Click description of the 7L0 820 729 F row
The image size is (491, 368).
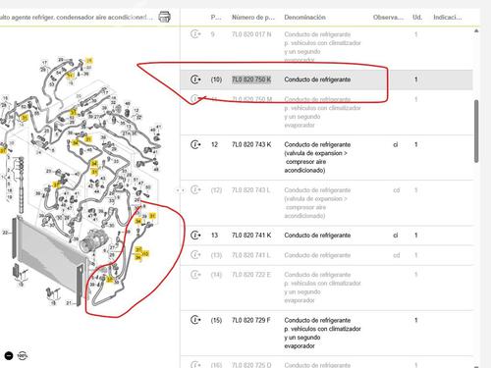click(x=322, y=333)
